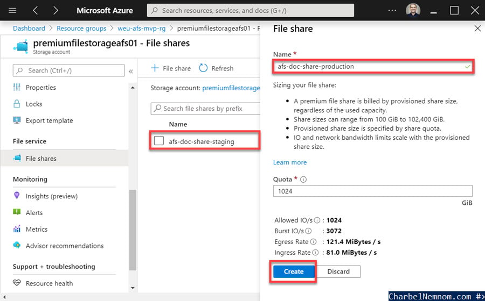This screenshot has height=301, width=485.
Task: Click the Microsoft Azure home title
Action: pyautogui.click(x=105, y=11)
